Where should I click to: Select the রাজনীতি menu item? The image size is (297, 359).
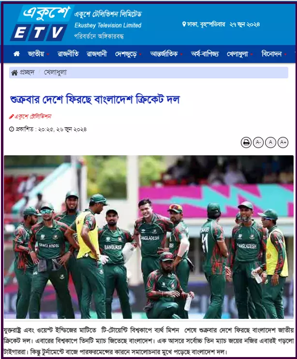(68, 54)
